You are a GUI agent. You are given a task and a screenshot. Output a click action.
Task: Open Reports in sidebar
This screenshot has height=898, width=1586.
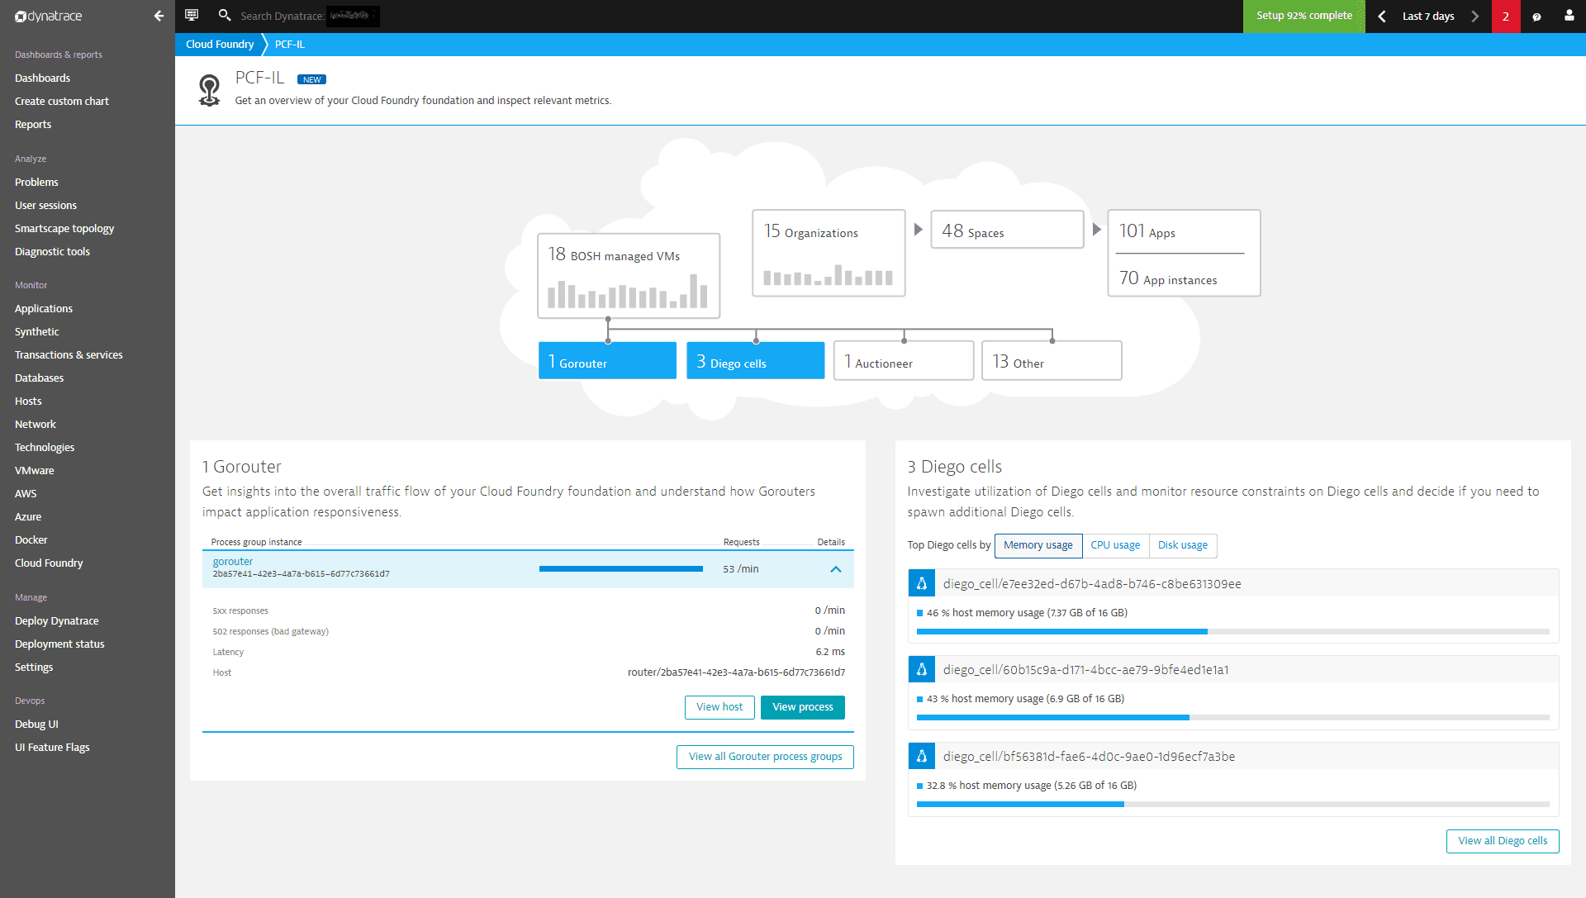click(x=33, y=125)
